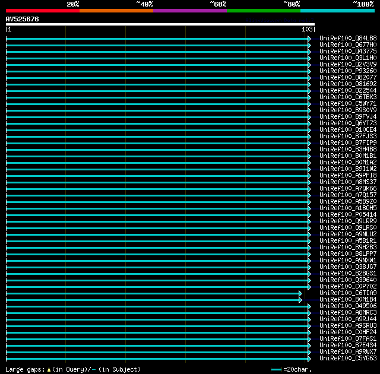
Task: Click the UniRef100_B0M1B1 label
Action: tap(348, 156)
